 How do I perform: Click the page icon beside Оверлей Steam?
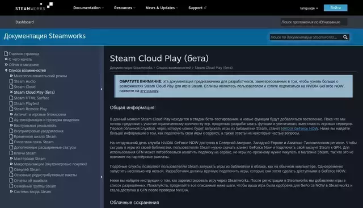tap(11, 169)
